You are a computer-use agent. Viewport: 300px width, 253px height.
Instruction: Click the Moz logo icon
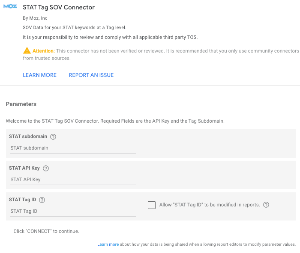pos(10,7)
